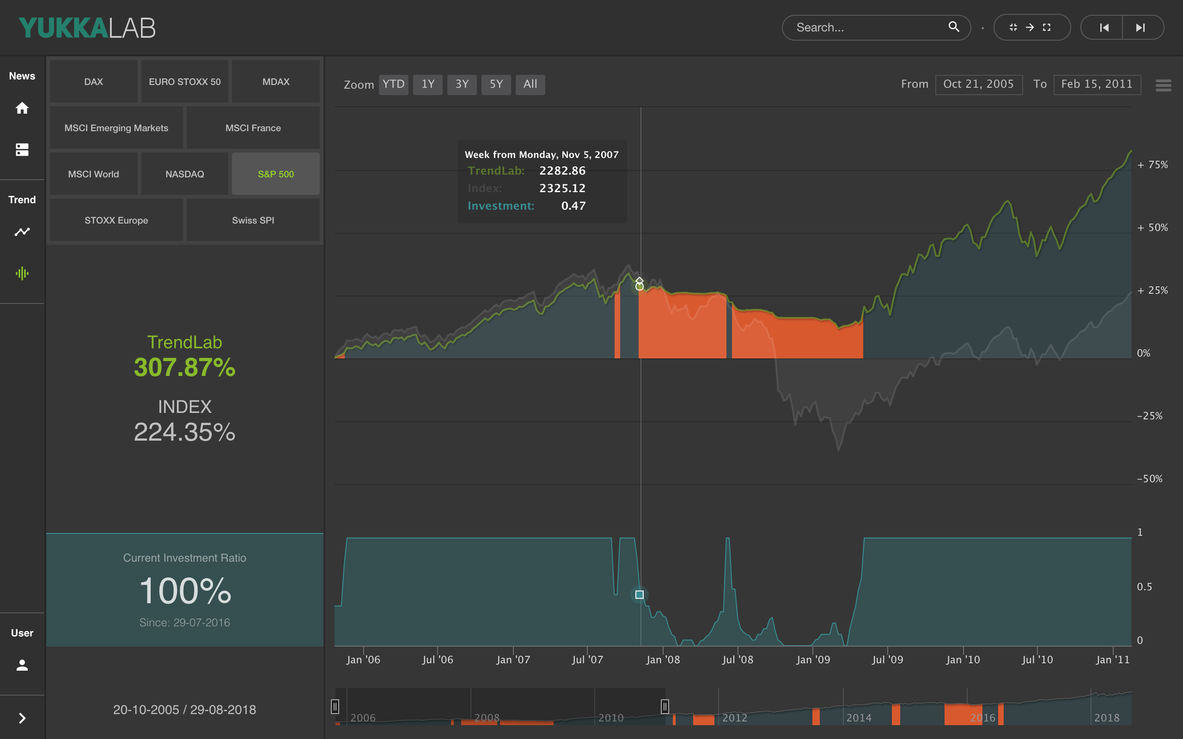Click the From date field
1183x739 pixels.
(979, 85)
